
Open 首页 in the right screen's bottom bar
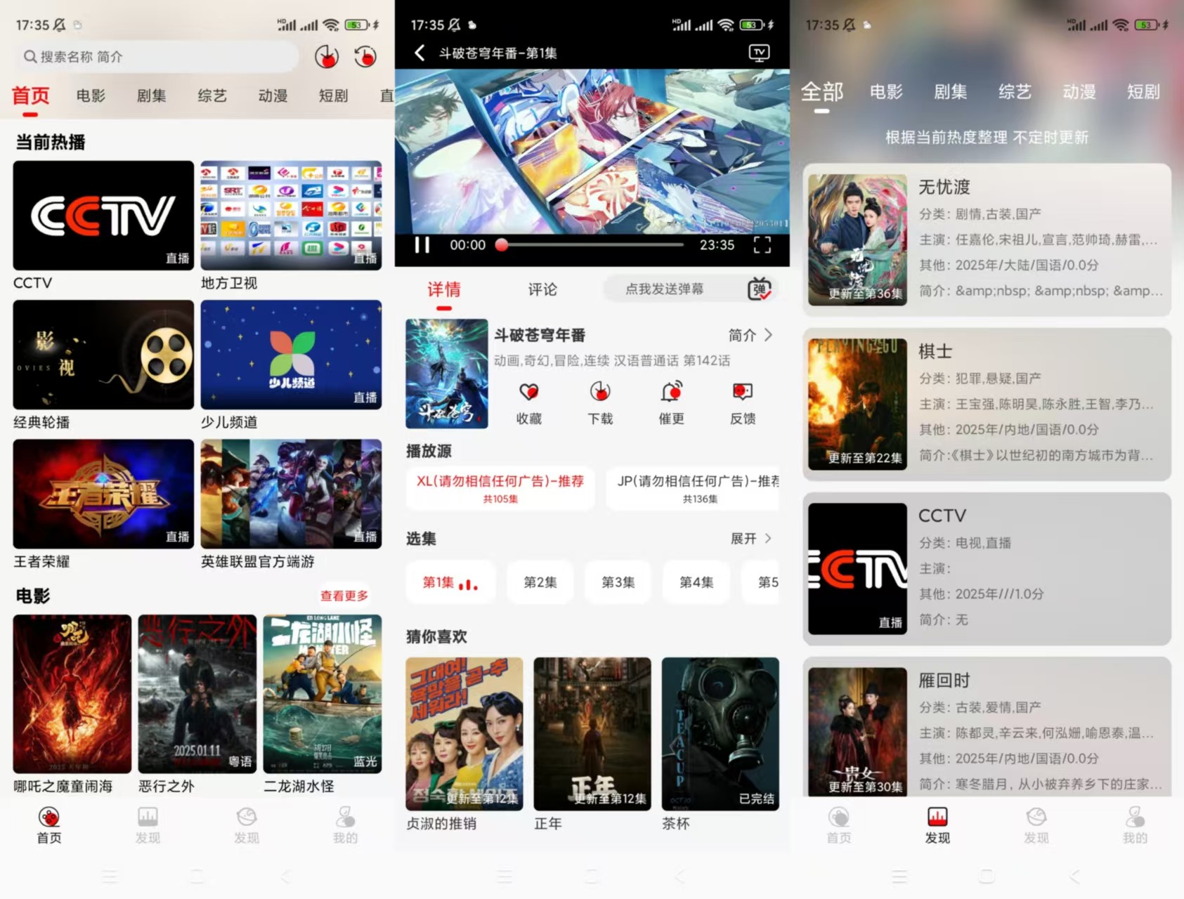(x=838, y=825)
